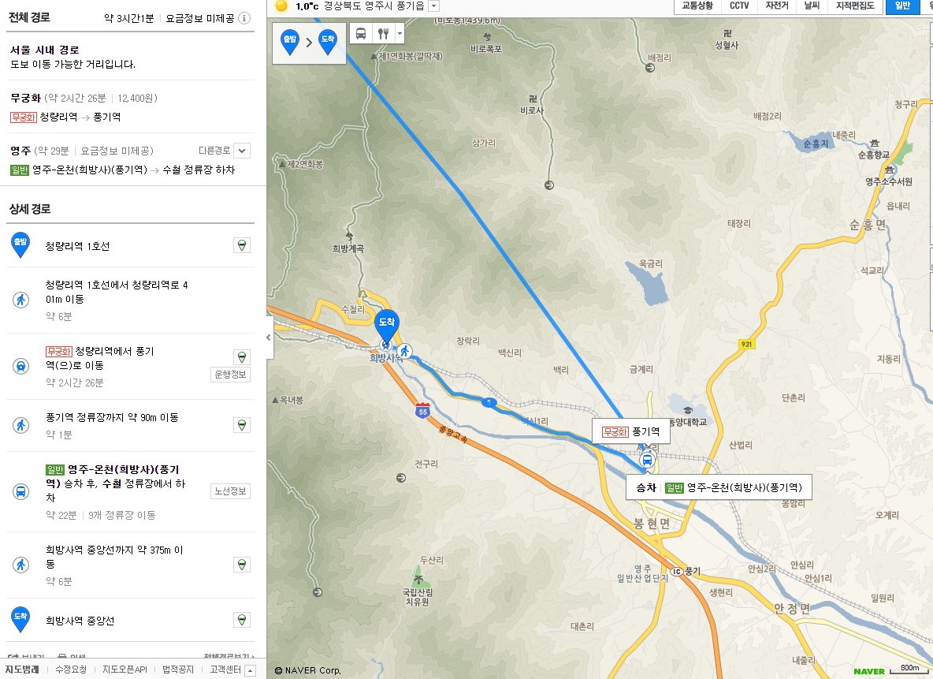Open the 지도범례 map legend
The width and height of the screenshot is (933, 679).
pos(22,670)
